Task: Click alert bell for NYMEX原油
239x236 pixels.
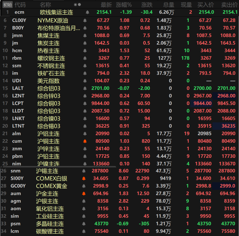Action: [x=85, y=20]
